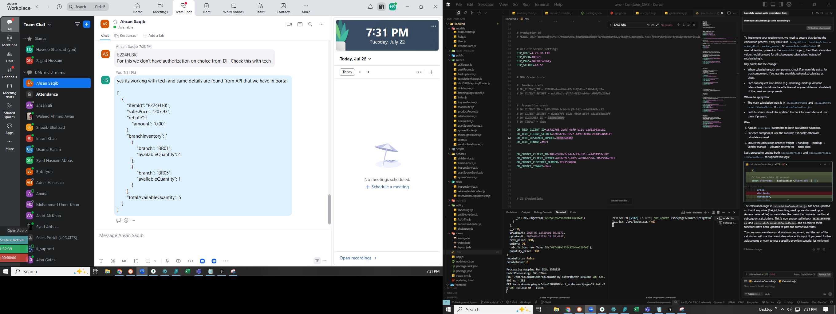Image resolution: width=836 pixels, height=314 pixels.
Task: Switch to the Resources tab in chat
Action: tap(125, 36)
